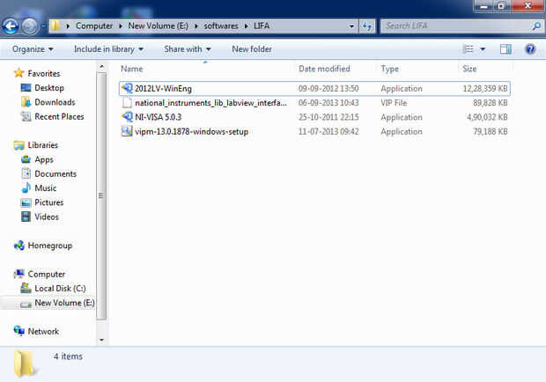The height and width of the screenshot is (382, 546).
Task: Sort by Date modified column header
Action: (325, 69)
